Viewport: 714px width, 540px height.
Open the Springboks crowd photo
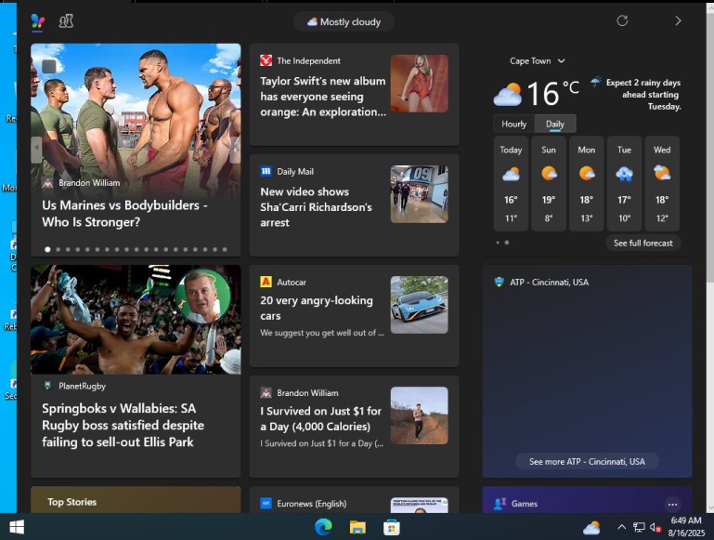(136, 320)
